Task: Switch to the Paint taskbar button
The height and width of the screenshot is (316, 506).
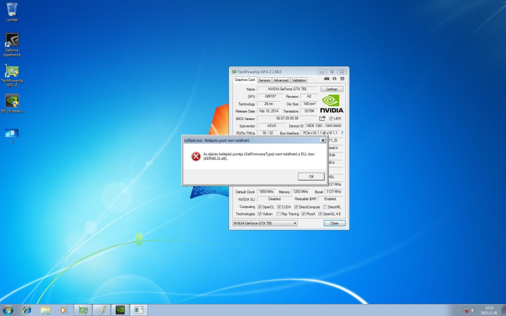Action: 101,310
